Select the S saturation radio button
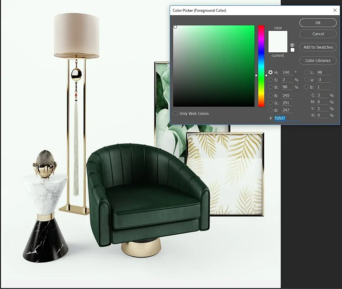 coord(270,80)
